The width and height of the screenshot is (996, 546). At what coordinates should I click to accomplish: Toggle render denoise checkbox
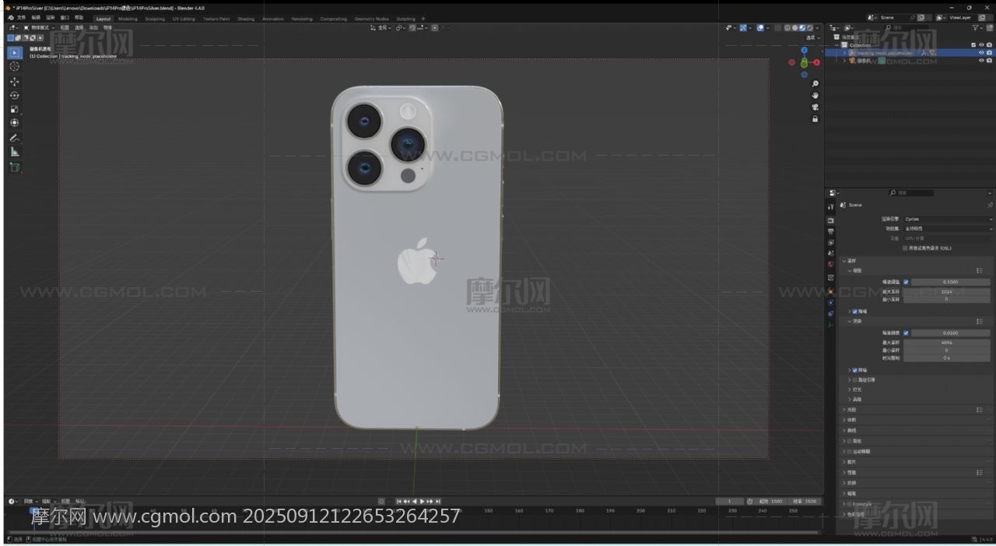click(854, 370)
